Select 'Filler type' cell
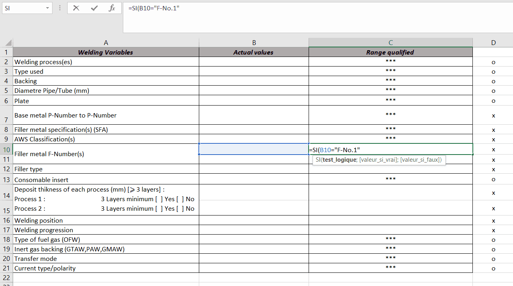The image size is (513, 286). [106, 169]
